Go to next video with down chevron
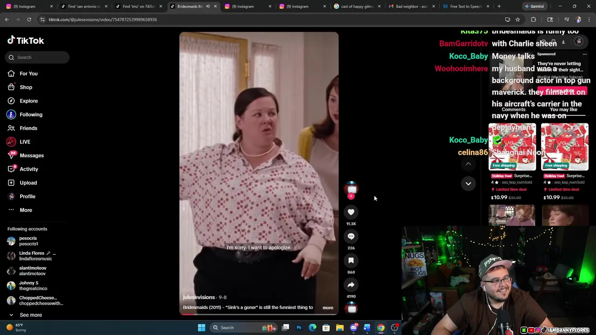Image resolution: width=596 pixels, height=335 pixels. point(468,184)
